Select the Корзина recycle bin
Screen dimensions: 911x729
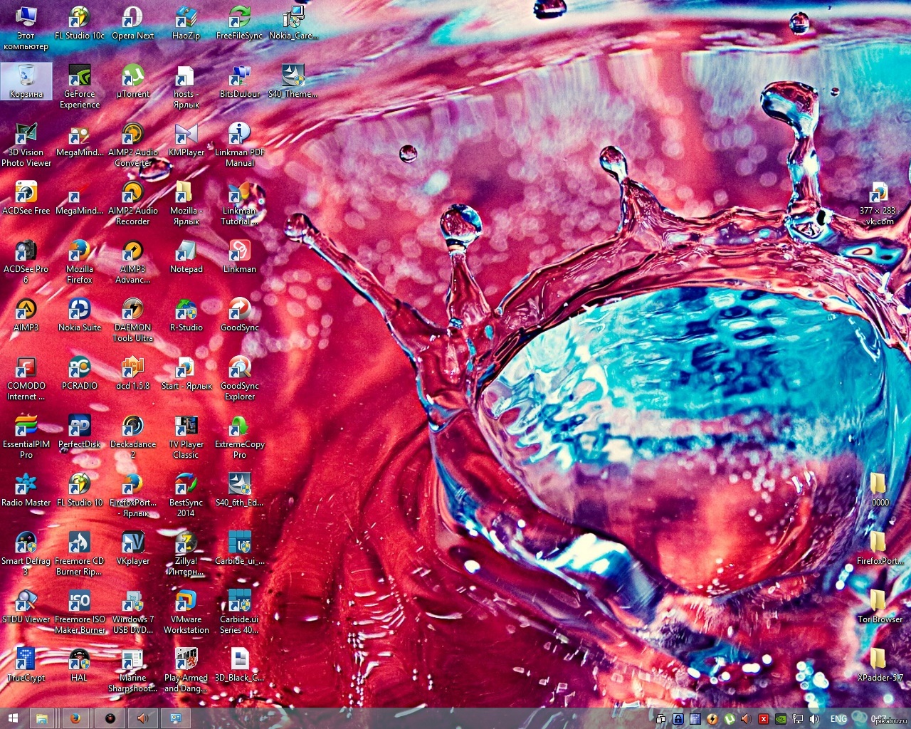point(26,80)
